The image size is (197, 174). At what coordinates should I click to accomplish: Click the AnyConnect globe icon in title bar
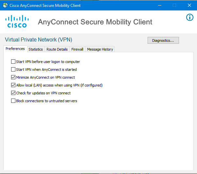5,5
